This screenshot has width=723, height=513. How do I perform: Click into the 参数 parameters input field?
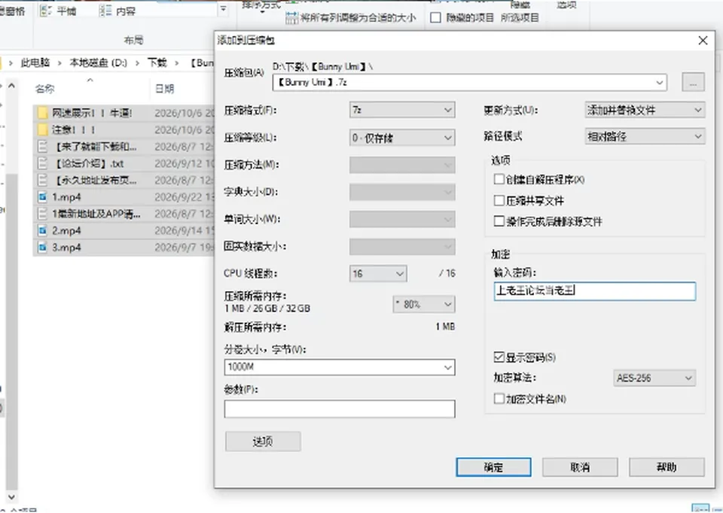pos(340,409)
